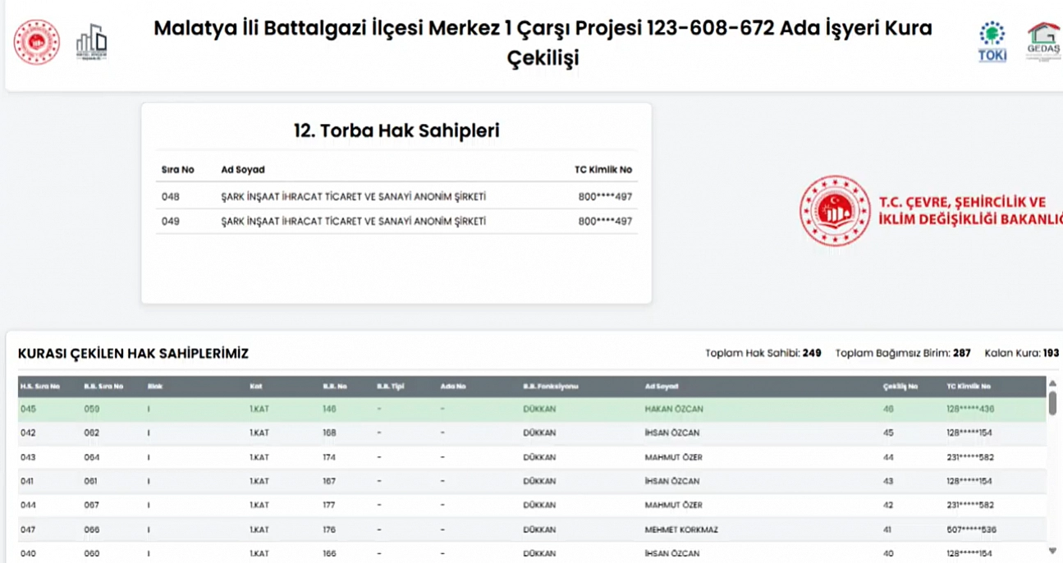Select the highlighted HAKAN ÖZCAN row
The image size is (1063, 563).
coord(673,409)
